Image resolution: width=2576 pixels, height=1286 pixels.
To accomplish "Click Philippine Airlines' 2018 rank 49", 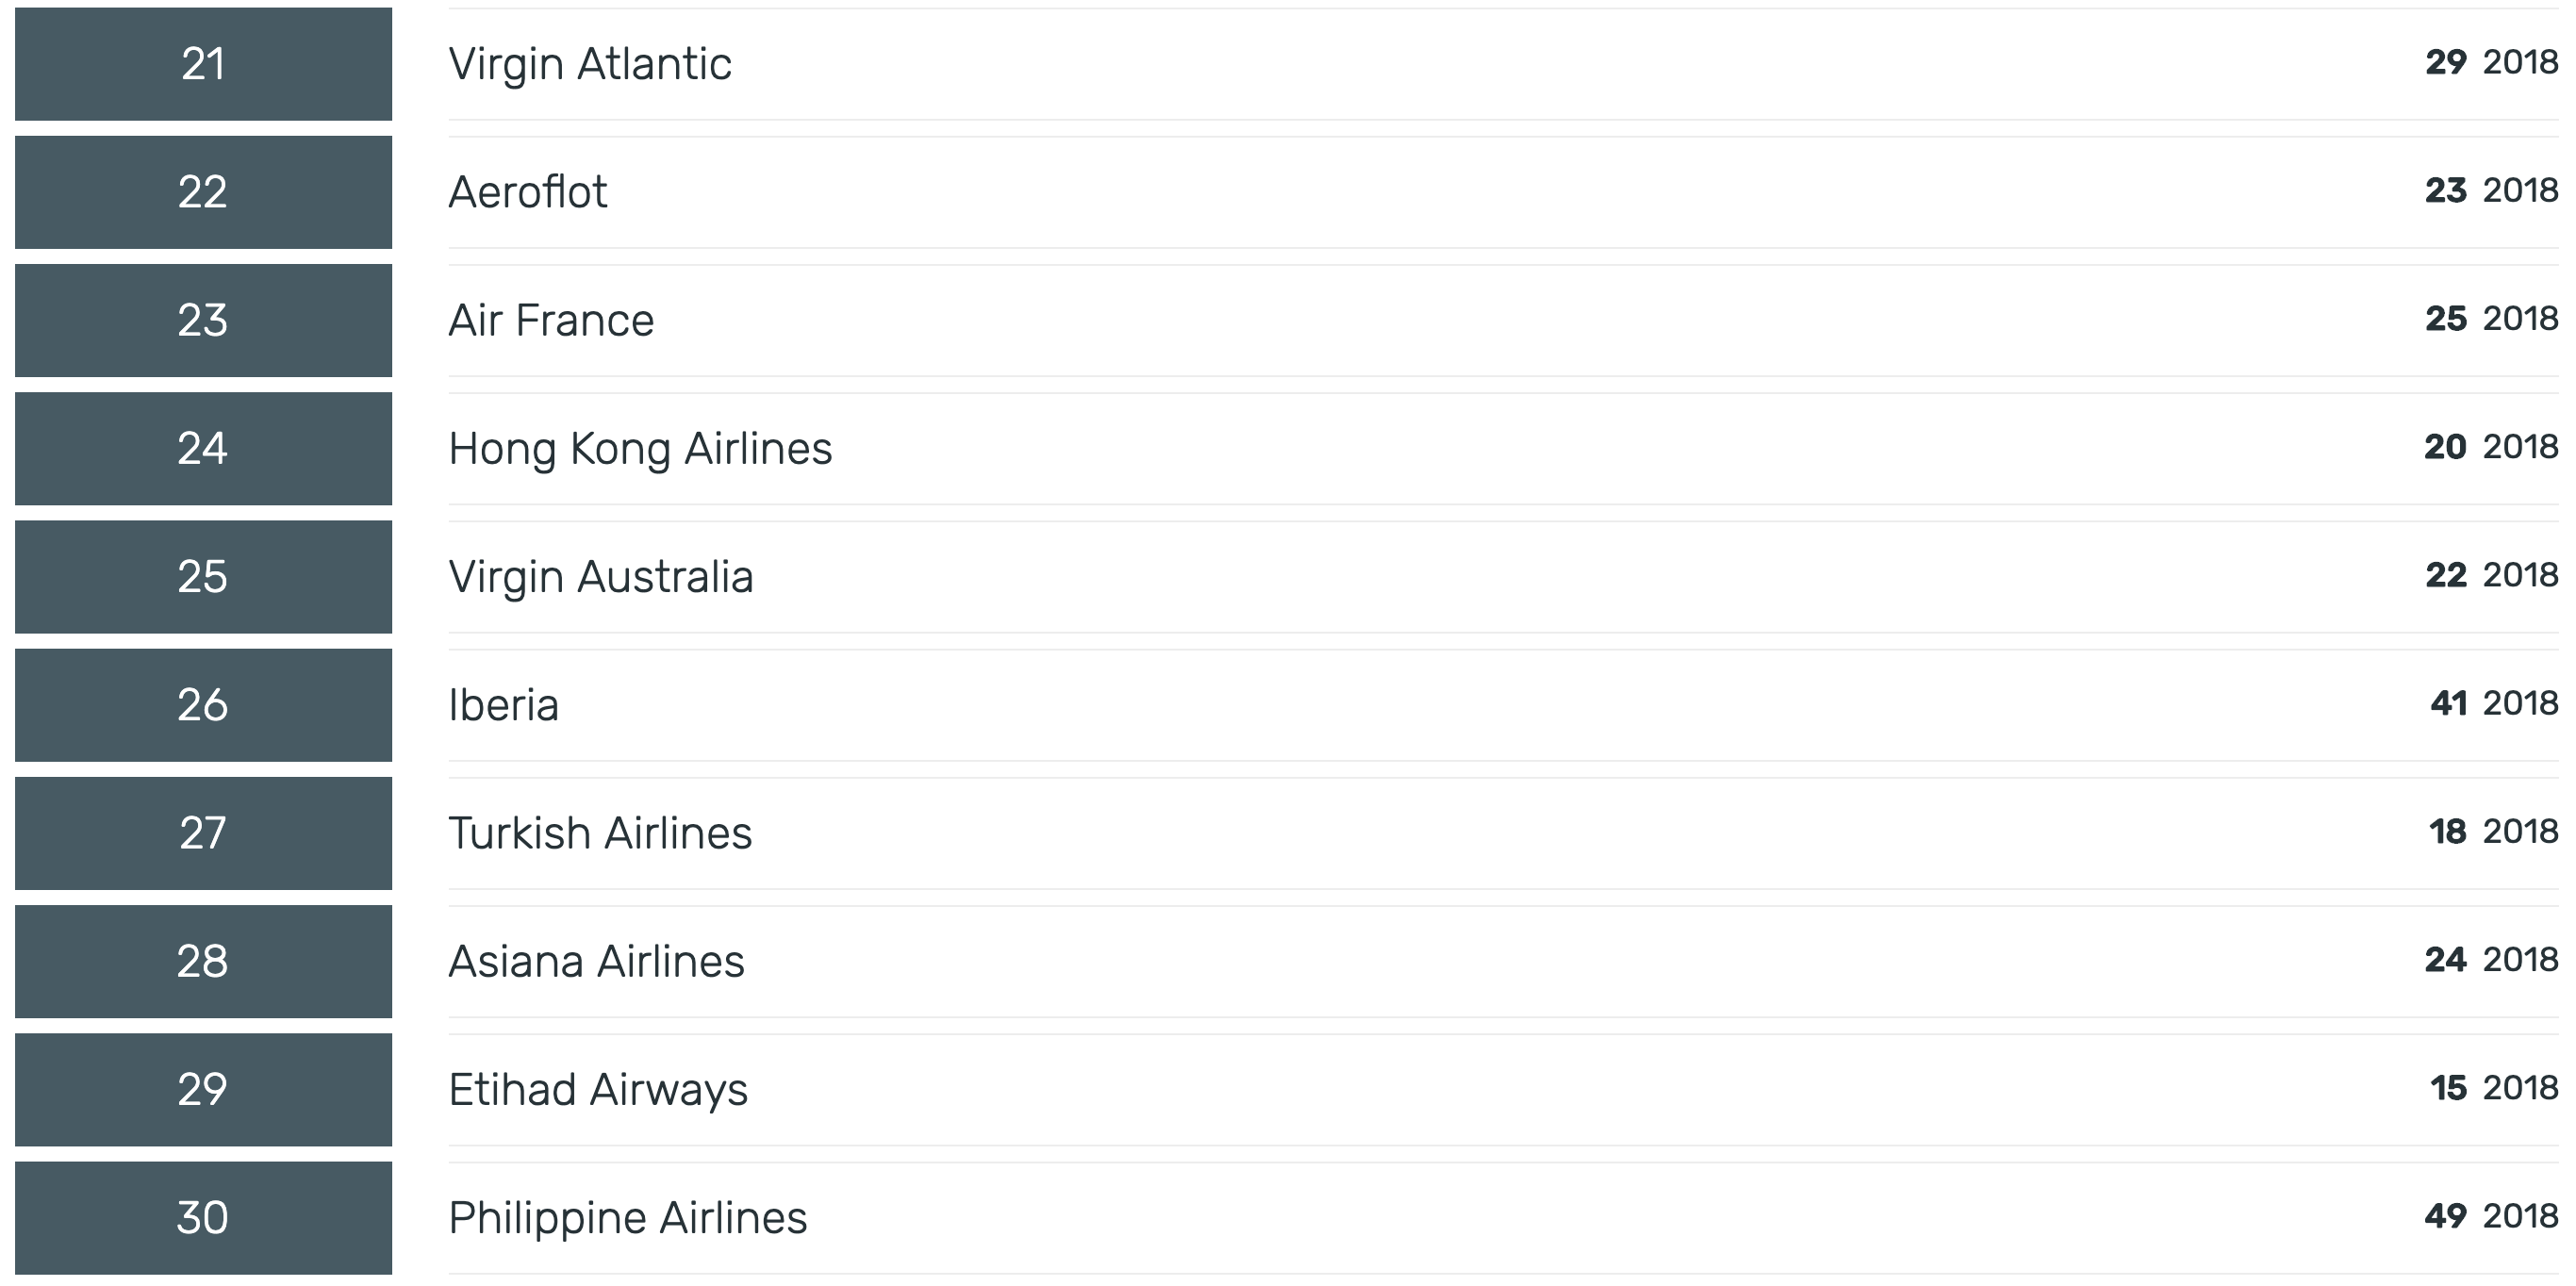I will 2445,1216.
